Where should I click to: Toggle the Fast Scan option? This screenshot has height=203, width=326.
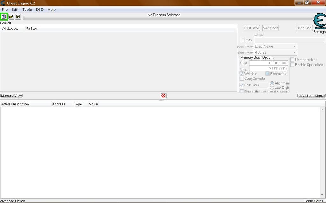point(242,85)
